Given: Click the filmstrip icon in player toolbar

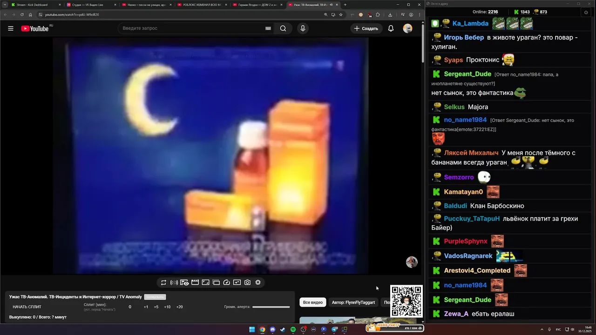Looking at the screenshot, I should [216, 282].
